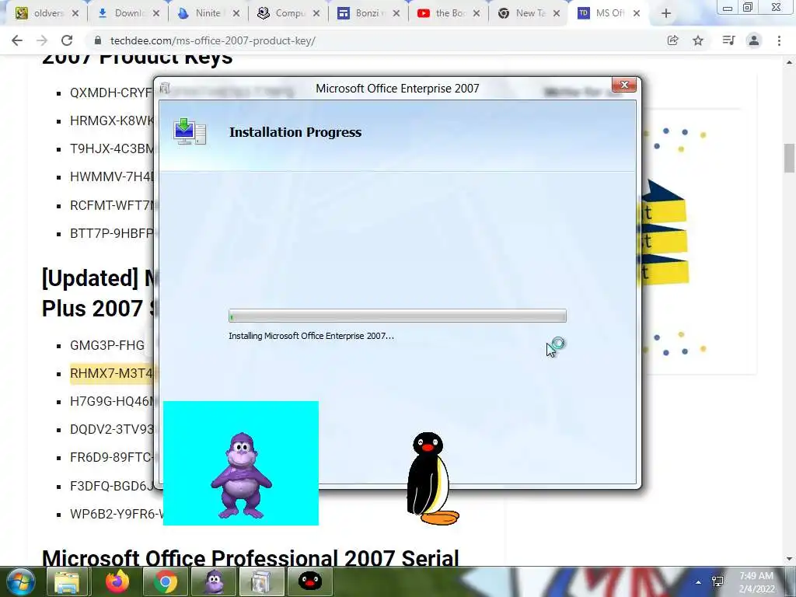This screenshot has width=796, height=597.
Task: Reload the techdee page
Action: (x=67, y=40)
